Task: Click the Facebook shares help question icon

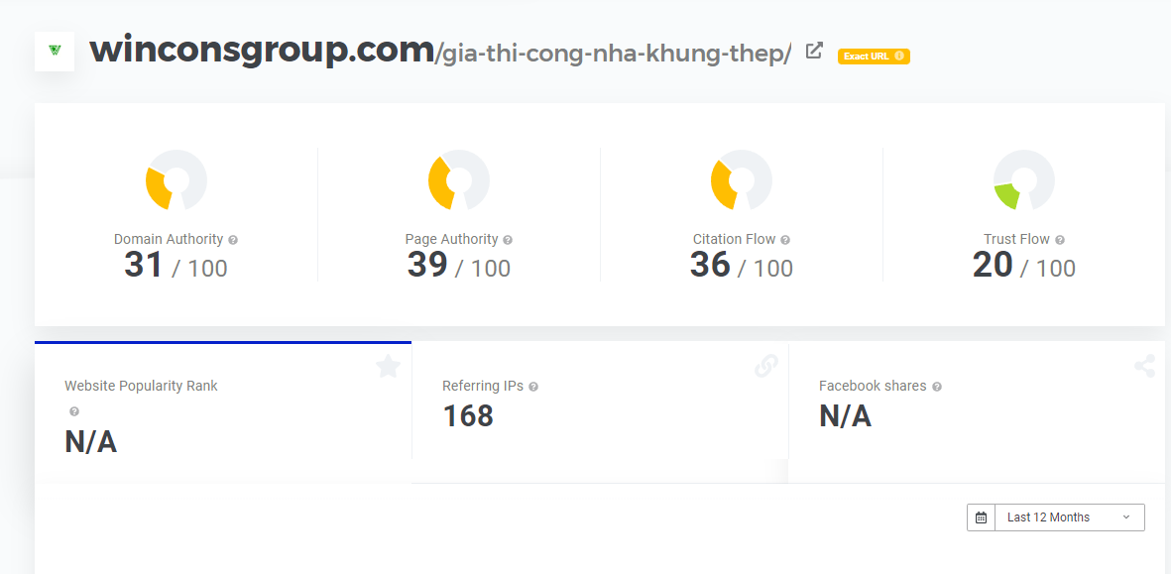Action: pos(936,387)
